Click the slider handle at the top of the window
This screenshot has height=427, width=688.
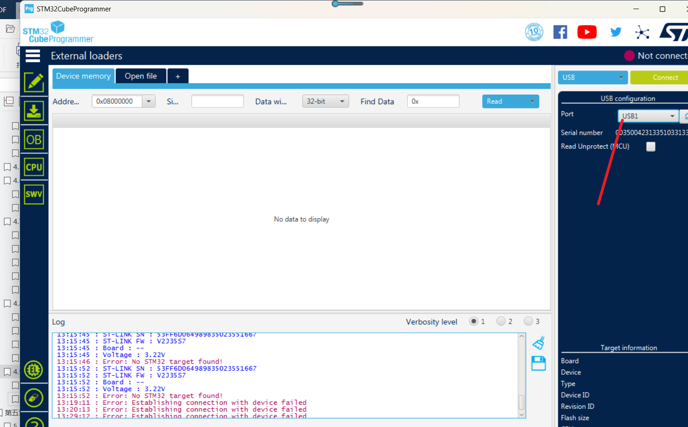point(336,4)
